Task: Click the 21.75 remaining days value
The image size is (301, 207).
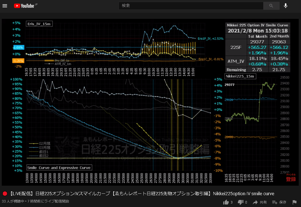Action: pyautogui.click(x=279, y=70)
